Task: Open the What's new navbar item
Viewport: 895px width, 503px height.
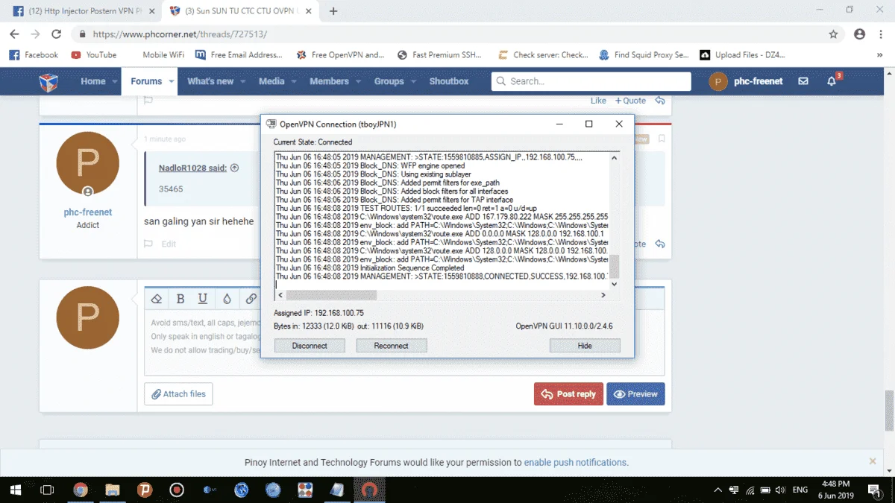Action: click(210, 81)
